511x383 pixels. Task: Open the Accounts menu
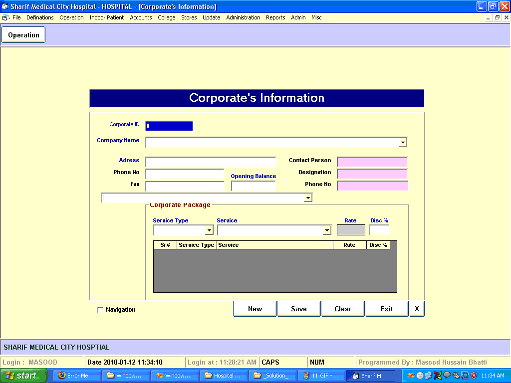[141, 17]
